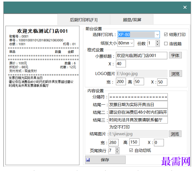Viewport: 196px width, 171px height.
Task: Click the 分隔符 separator field
Action: (x=138, y=97)
